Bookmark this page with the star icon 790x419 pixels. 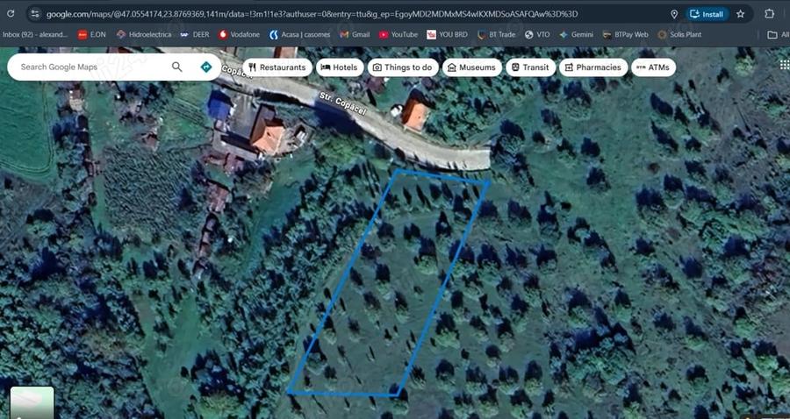pos(740,14)
